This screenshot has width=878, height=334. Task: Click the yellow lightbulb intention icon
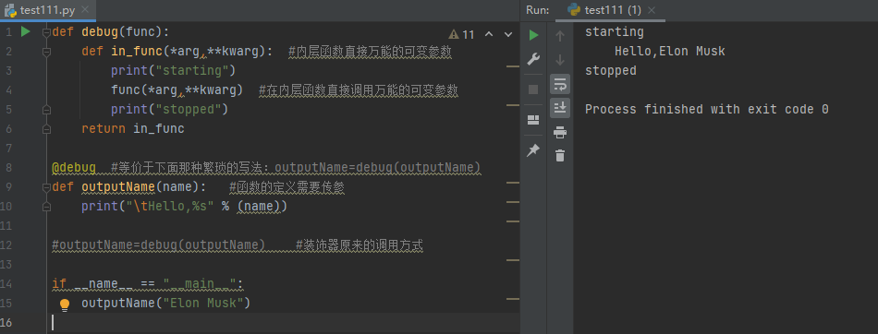point(65,304)
